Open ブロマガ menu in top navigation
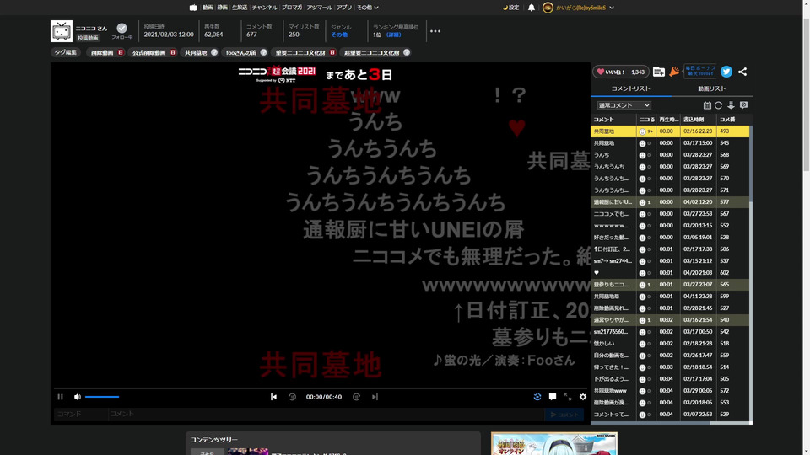 (293, 8)
